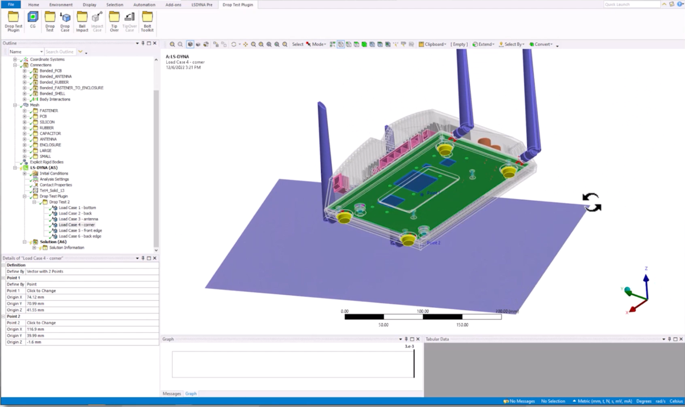The height and width of the screenshot is (407, 685).
Task: Click the Zoom Out magnifier with minus in the graphics toolbar
Action: point(180,45)
